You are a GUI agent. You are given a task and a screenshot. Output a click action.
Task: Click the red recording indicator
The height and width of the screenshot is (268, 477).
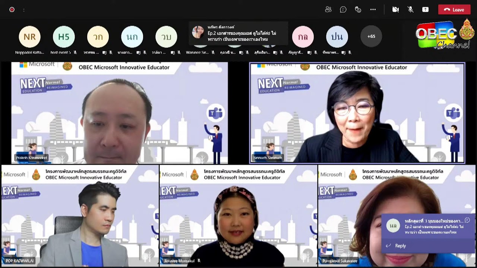12,10
